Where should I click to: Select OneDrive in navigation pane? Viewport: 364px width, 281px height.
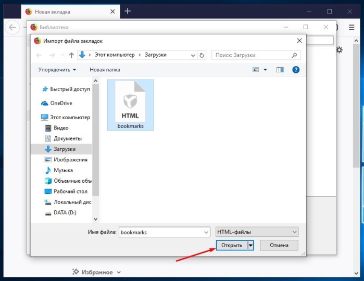(57, 103)
